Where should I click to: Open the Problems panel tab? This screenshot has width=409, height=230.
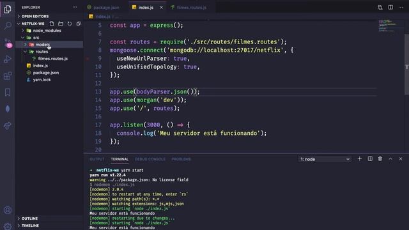tap(181, 159)
